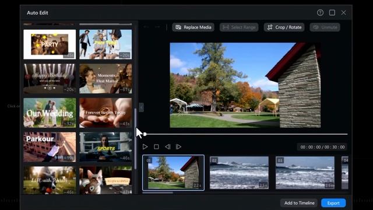Click the template list vertical scrollbar

point(135,139)
